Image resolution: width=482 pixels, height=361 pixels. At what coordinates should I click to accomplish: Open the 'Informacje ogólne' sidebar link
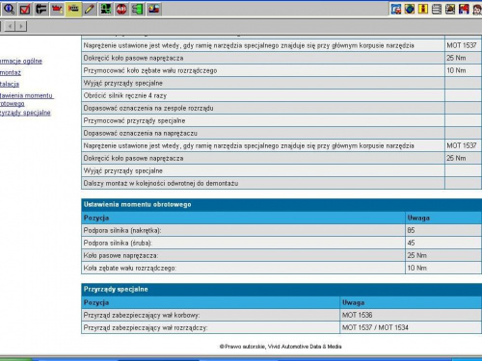tap(21, 61)
